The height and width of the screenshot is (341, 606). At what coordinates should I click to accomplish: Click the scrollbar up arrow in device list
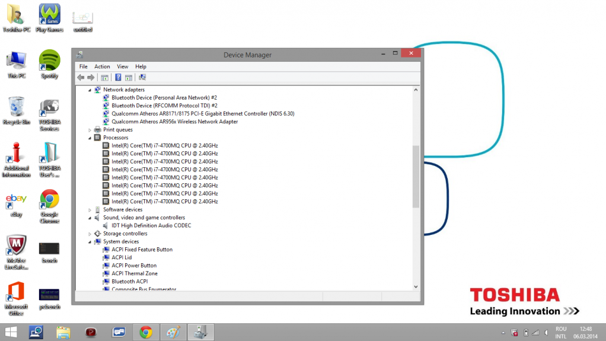[416, 90]
